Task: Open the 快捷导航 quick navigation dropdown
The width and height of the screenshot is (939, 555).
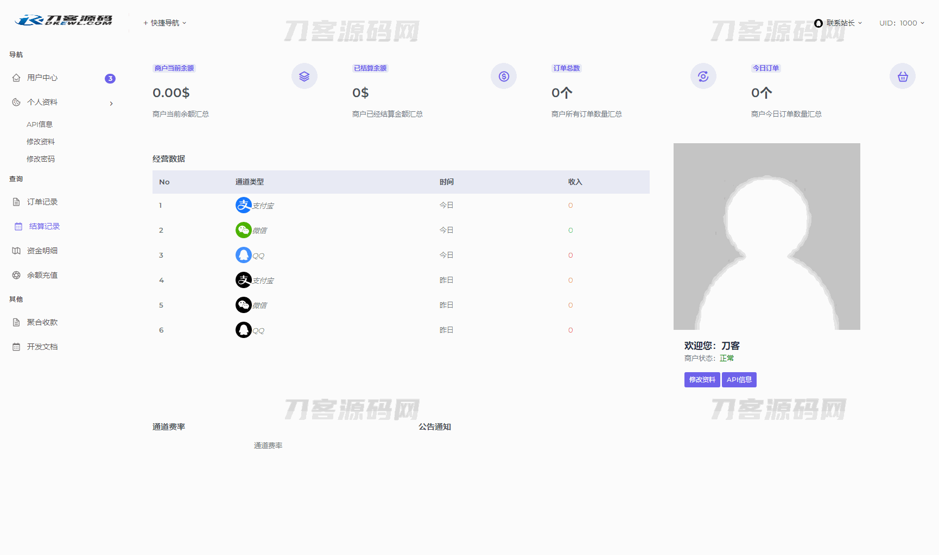Action: (165, 23)
